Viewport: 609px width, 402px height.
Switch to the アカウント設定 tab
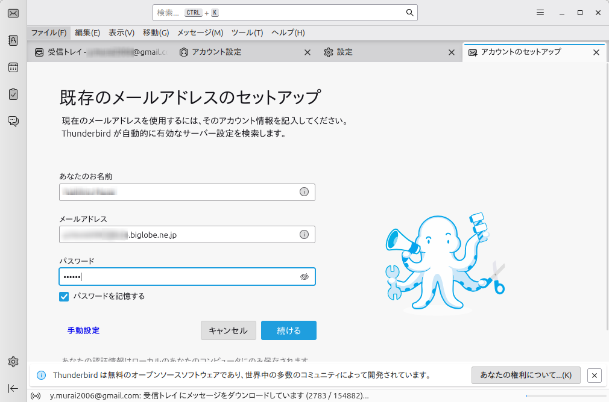[x=216, y=52]
